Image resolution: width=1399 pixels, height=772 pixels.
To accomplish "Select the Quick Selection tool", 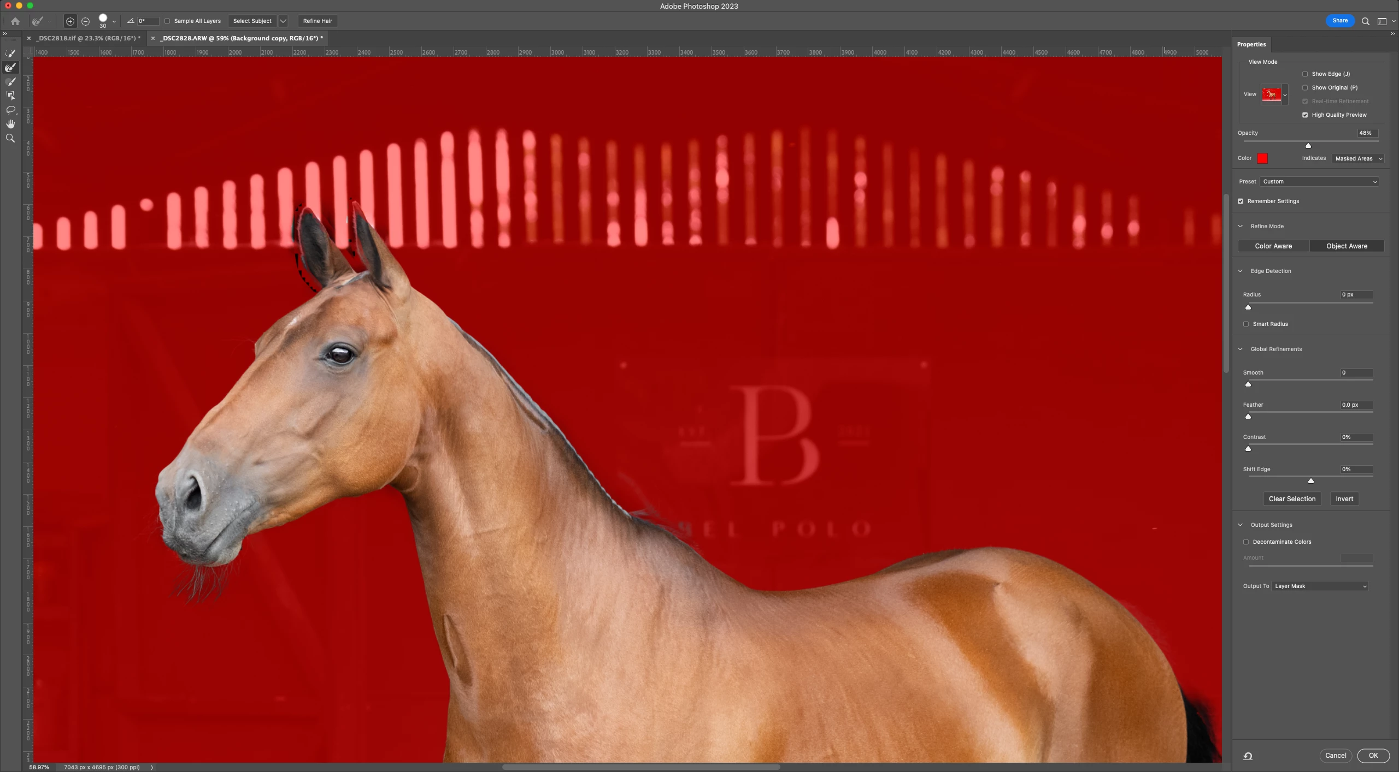I will (10, 53).
